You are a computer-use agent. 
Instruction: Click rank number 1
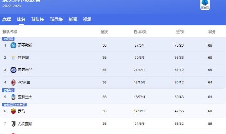5,45
